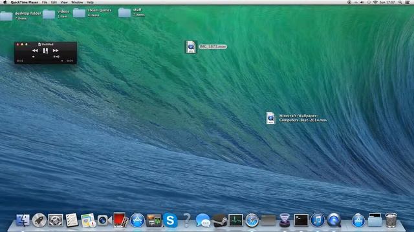Select the Minecraft-Wallpaper .mov file icon
Viewport: 414px width, 232px height.
click(x=270, y=118)
